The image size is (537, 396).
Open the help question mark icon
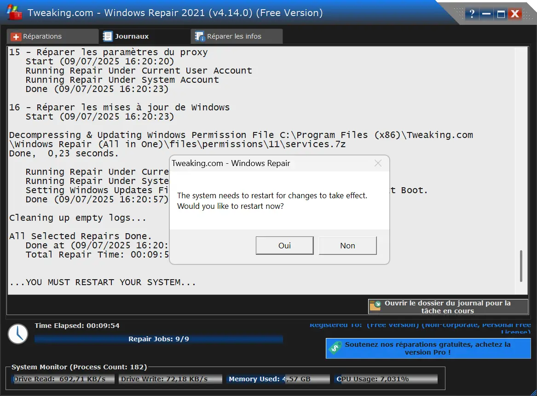coord(472,14)
